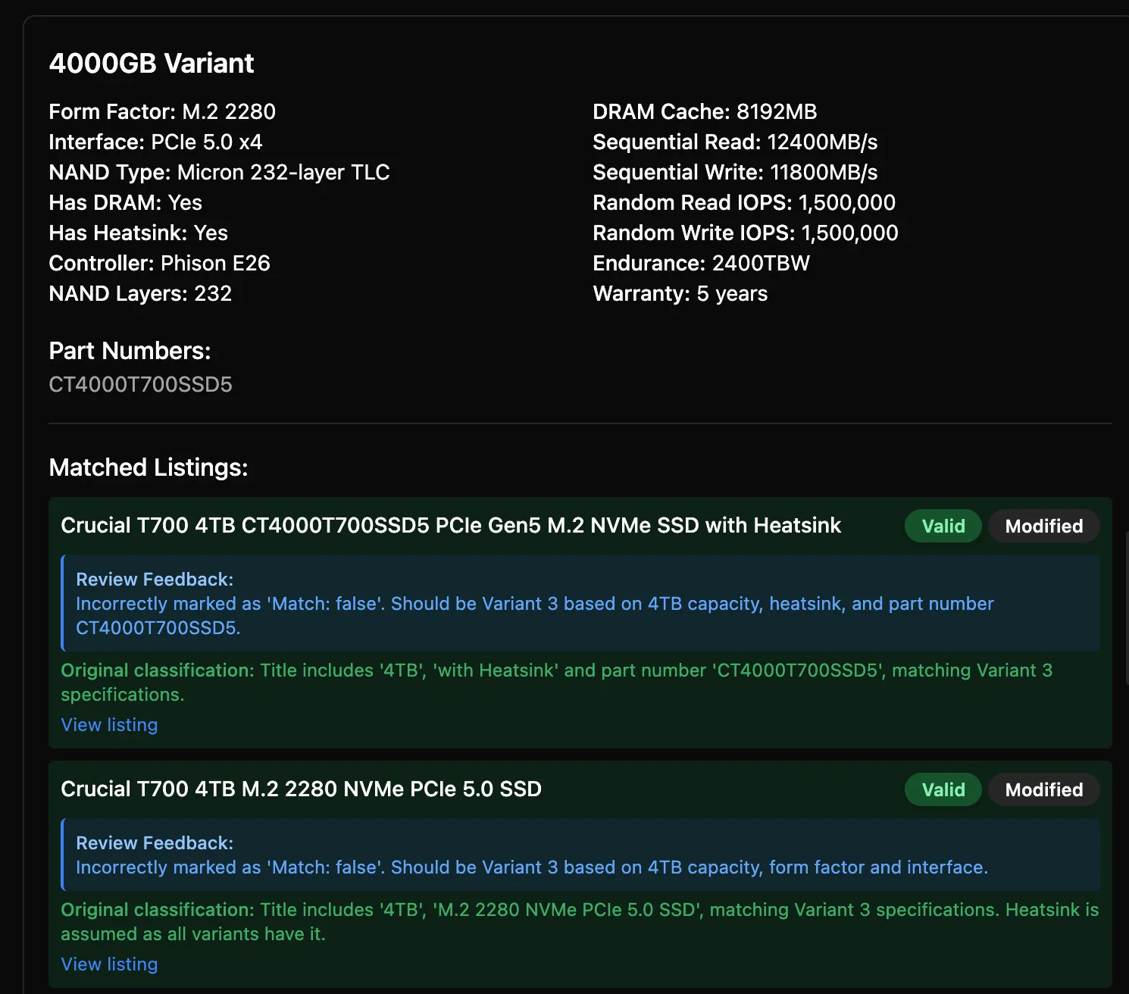Click original classification text of Heatsink listing

(x=556, y=682)
